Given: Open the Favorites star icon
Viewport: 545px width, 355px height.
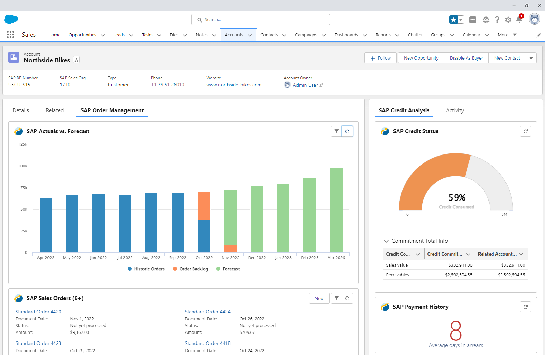Looking at the screenshot, I should coord(453,20).
